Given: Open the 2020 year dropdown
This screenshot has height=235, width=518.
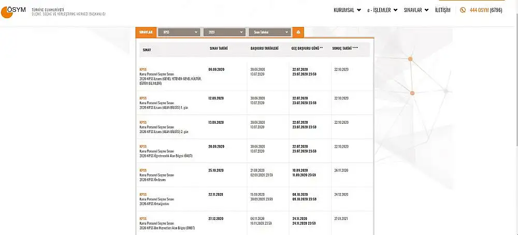Looking at the screenshot, I should point(225,32).
